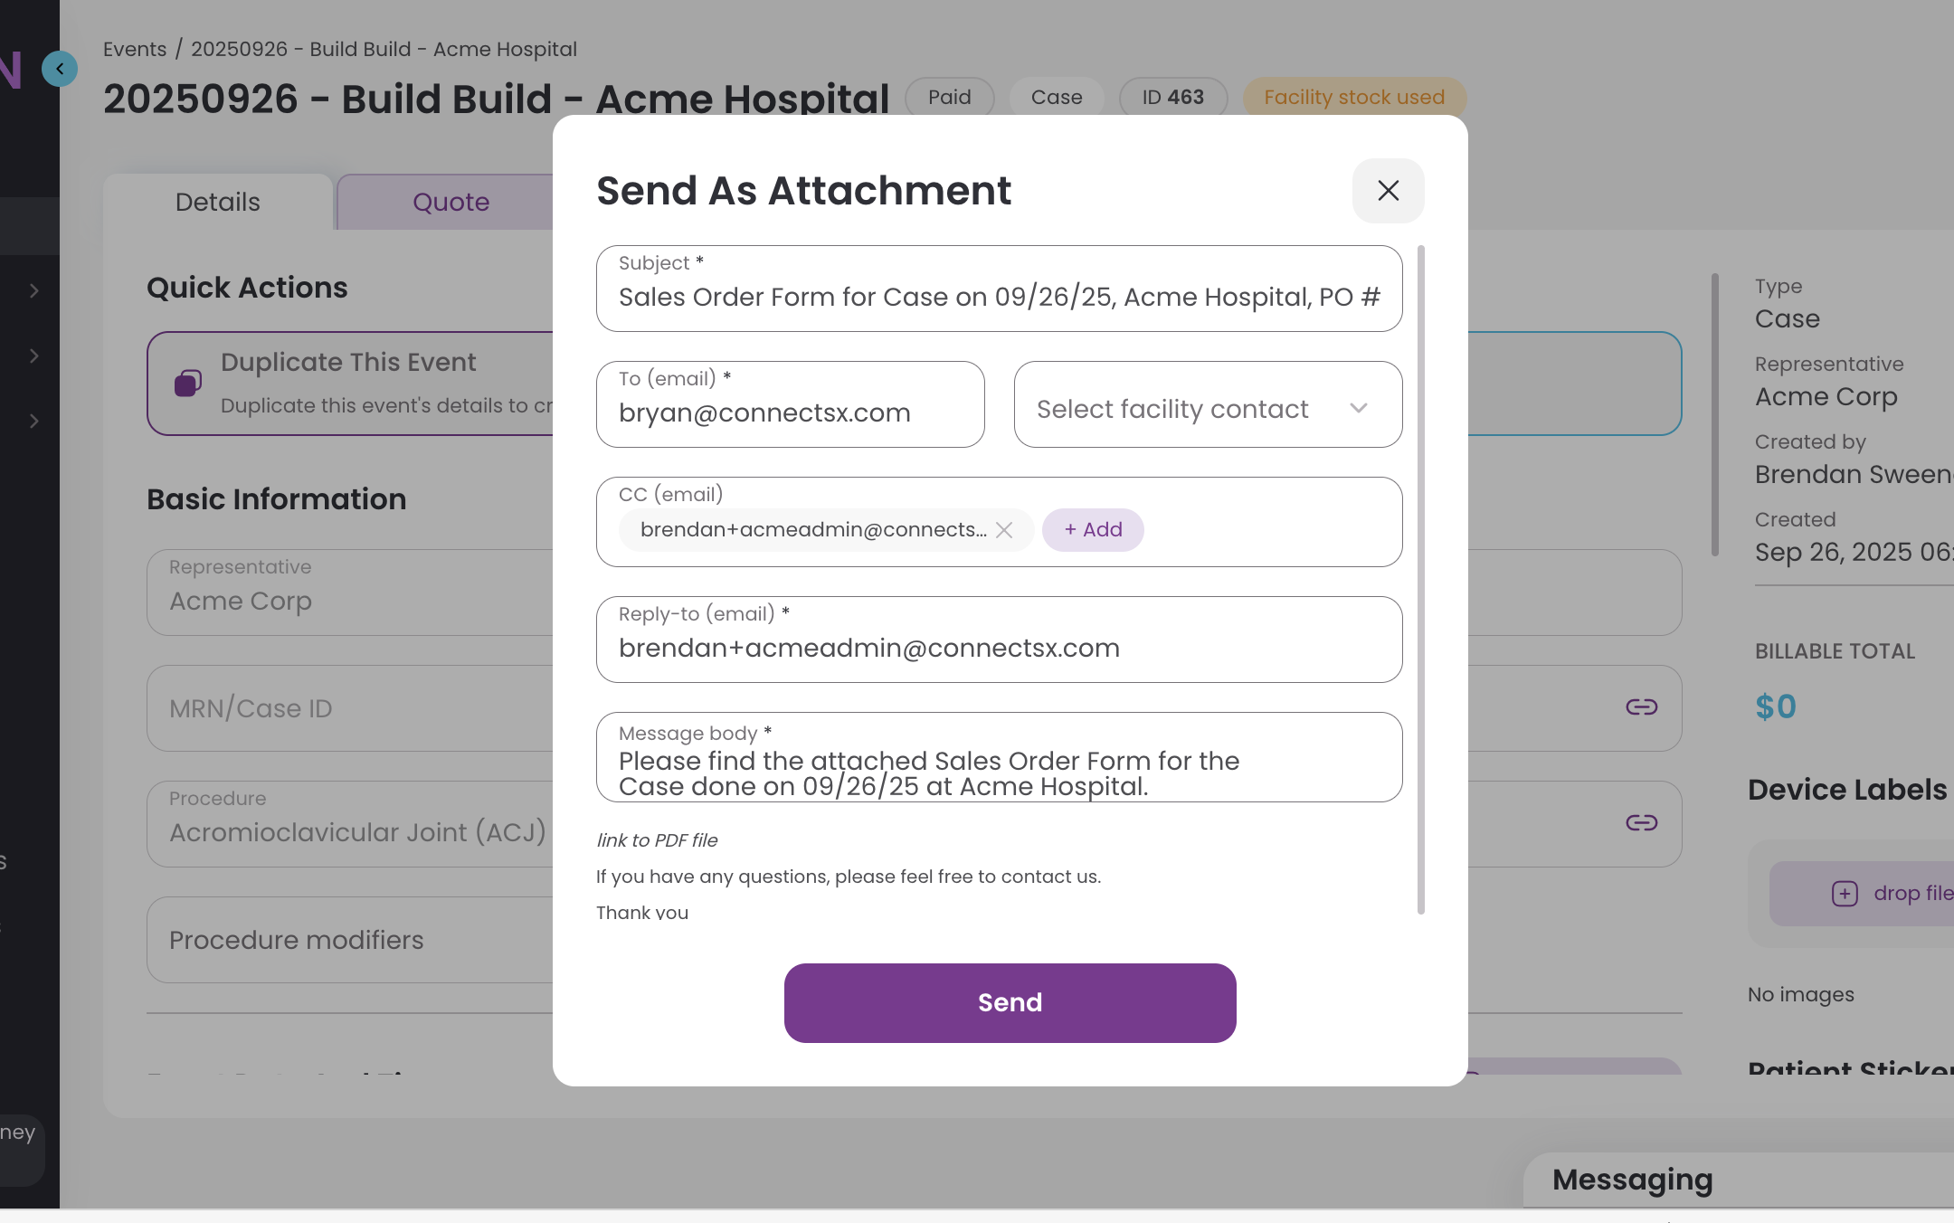Click the Reply-to email field
Viewport: 1954px width, 1223px height.
[999, 648]
